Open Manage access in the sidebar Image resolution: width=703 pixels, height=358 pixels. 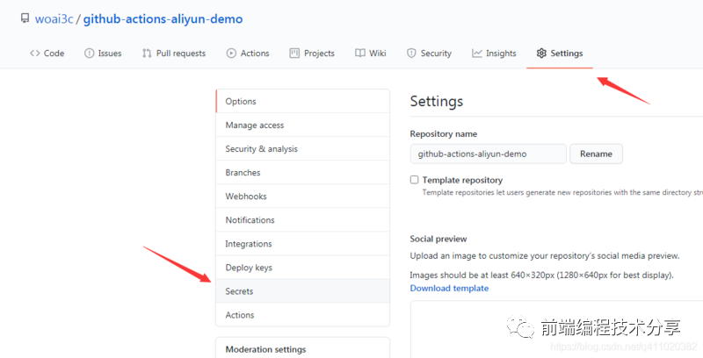302,125
